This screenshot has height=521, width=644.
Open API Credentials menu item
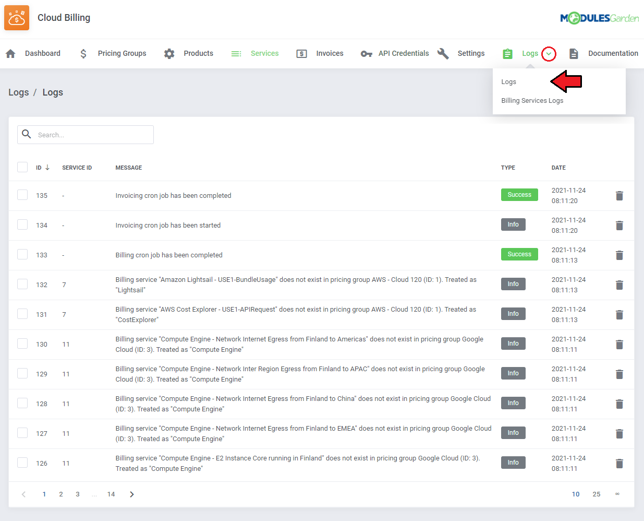[x=404, y=53]
